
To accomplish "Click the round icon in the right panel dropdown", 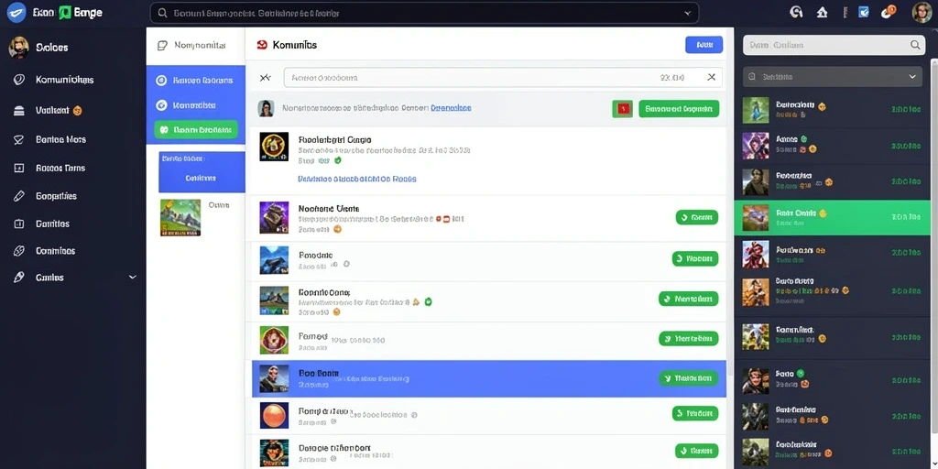I will coord(752,77).
